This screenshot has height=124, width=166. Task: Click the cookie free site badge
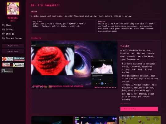coord(8,59)
